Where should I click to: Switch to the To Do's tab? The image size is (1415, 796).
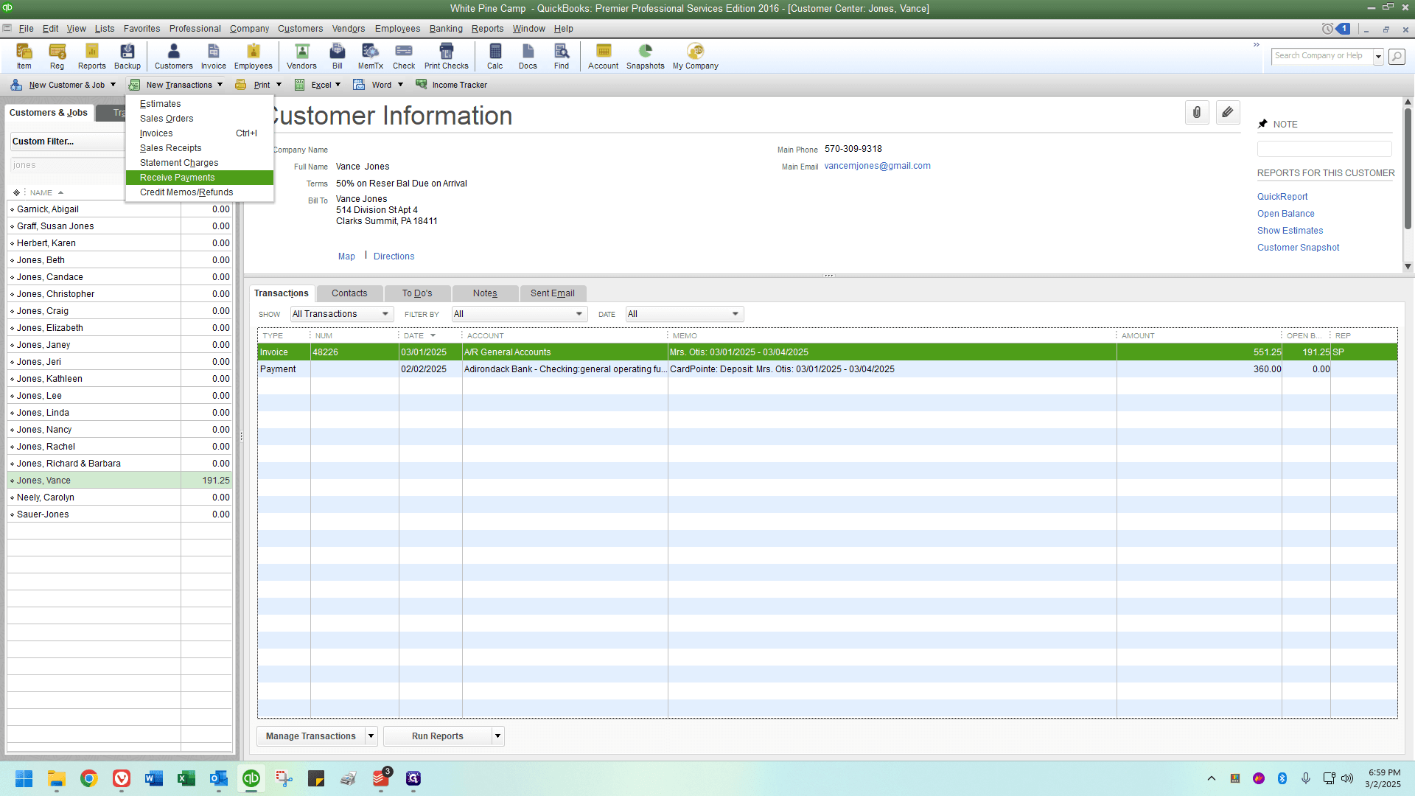point(417,293)
